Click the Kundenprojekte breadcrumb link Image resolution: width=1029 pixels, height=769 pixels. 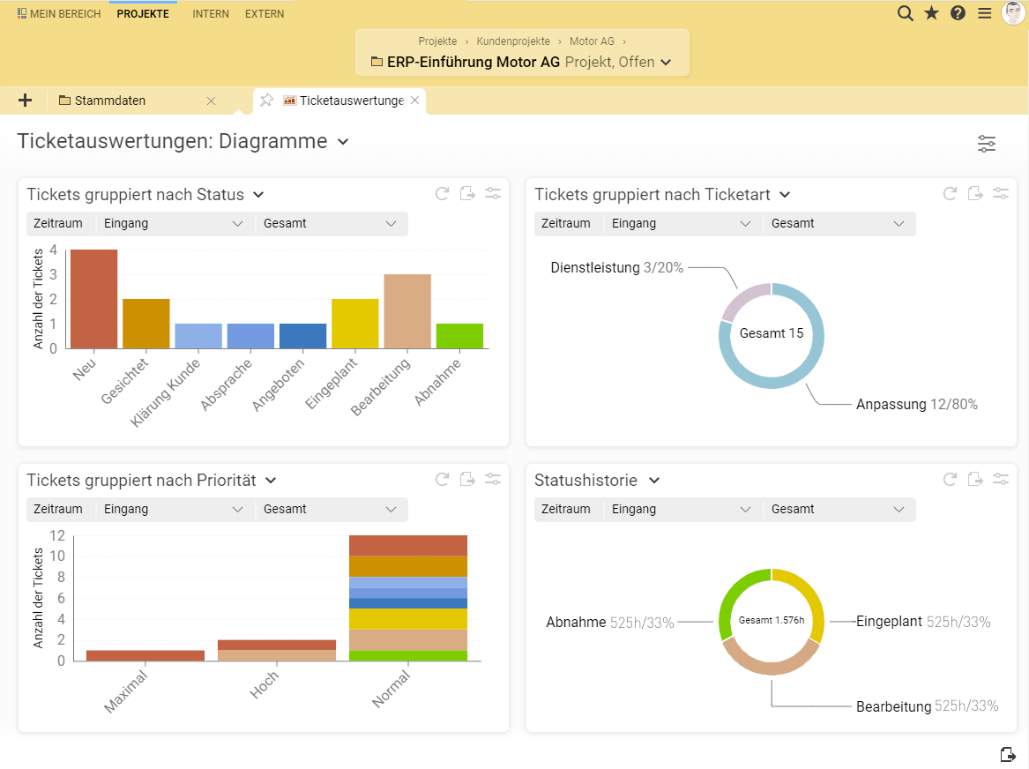(x=512, y=41)
